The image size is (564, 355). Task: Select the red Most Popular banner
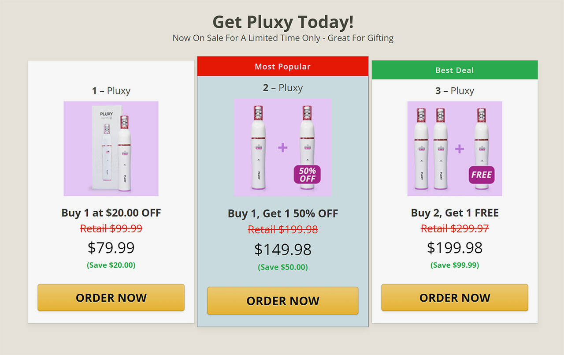[x=282, y=67]
